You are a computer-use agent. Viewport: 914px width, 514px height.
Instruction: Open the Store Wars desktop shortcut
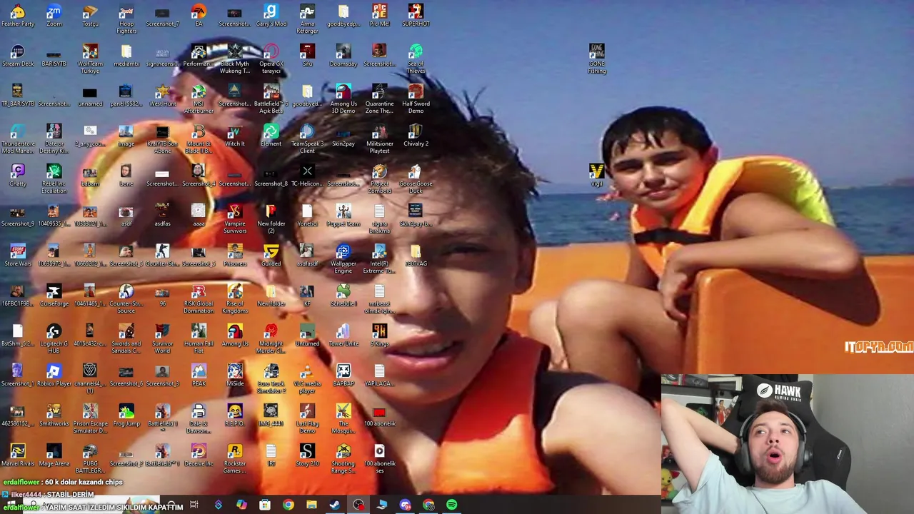click(18, 256)
